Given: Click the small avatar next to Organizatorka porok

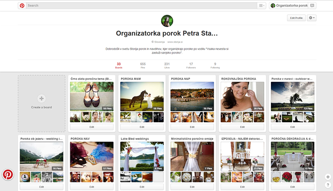Looking at the screenshot, I should point(273,6).
